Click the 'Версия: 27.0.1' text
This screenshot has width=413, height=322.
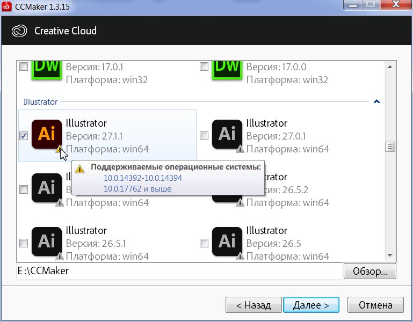coord(276,136)
